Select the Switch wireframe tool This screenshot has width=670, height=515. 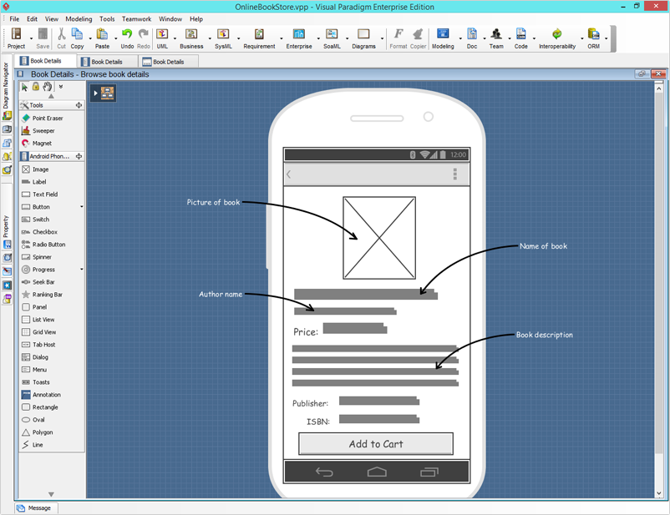(40, 219)
